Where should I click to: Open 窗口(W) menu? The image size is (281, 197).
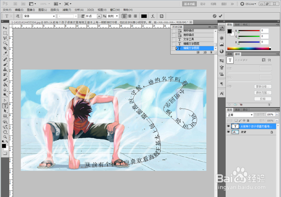(x=115, y=10)
